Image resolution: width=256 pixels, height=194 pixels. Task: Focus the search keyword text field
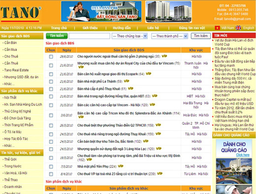tap(89, 36)
